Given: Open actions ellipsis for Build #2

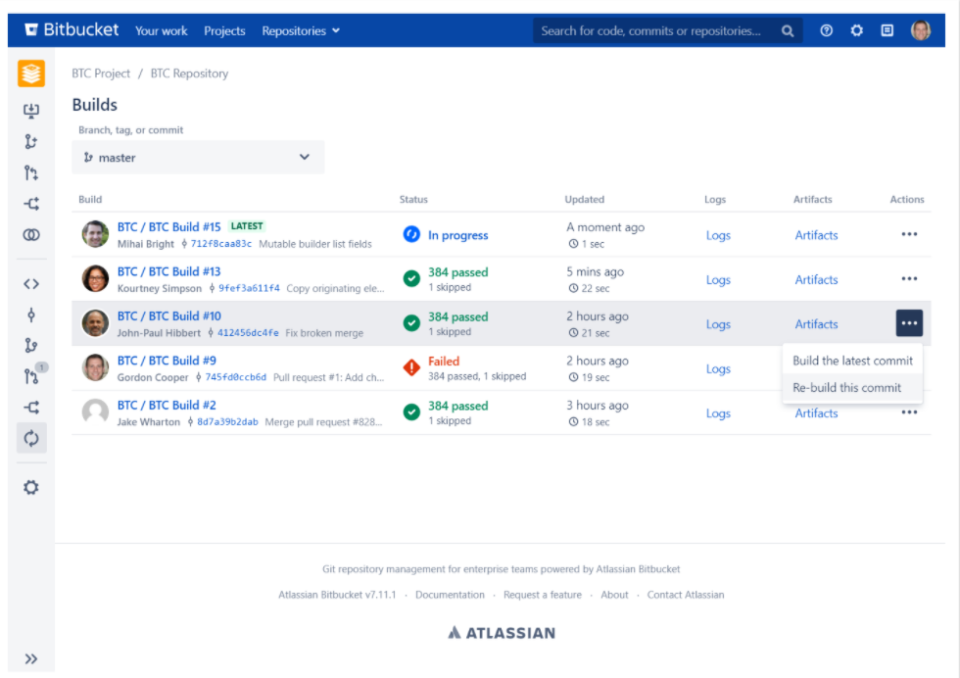Looking at the screenshot, I should click(x=909, y=412).
